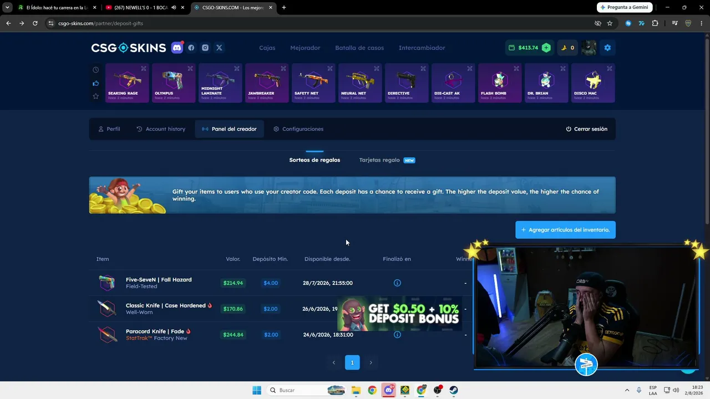Select the thumbs-up top drops filter
Viewport: 710px width, 399px height.
pos(95,83)
